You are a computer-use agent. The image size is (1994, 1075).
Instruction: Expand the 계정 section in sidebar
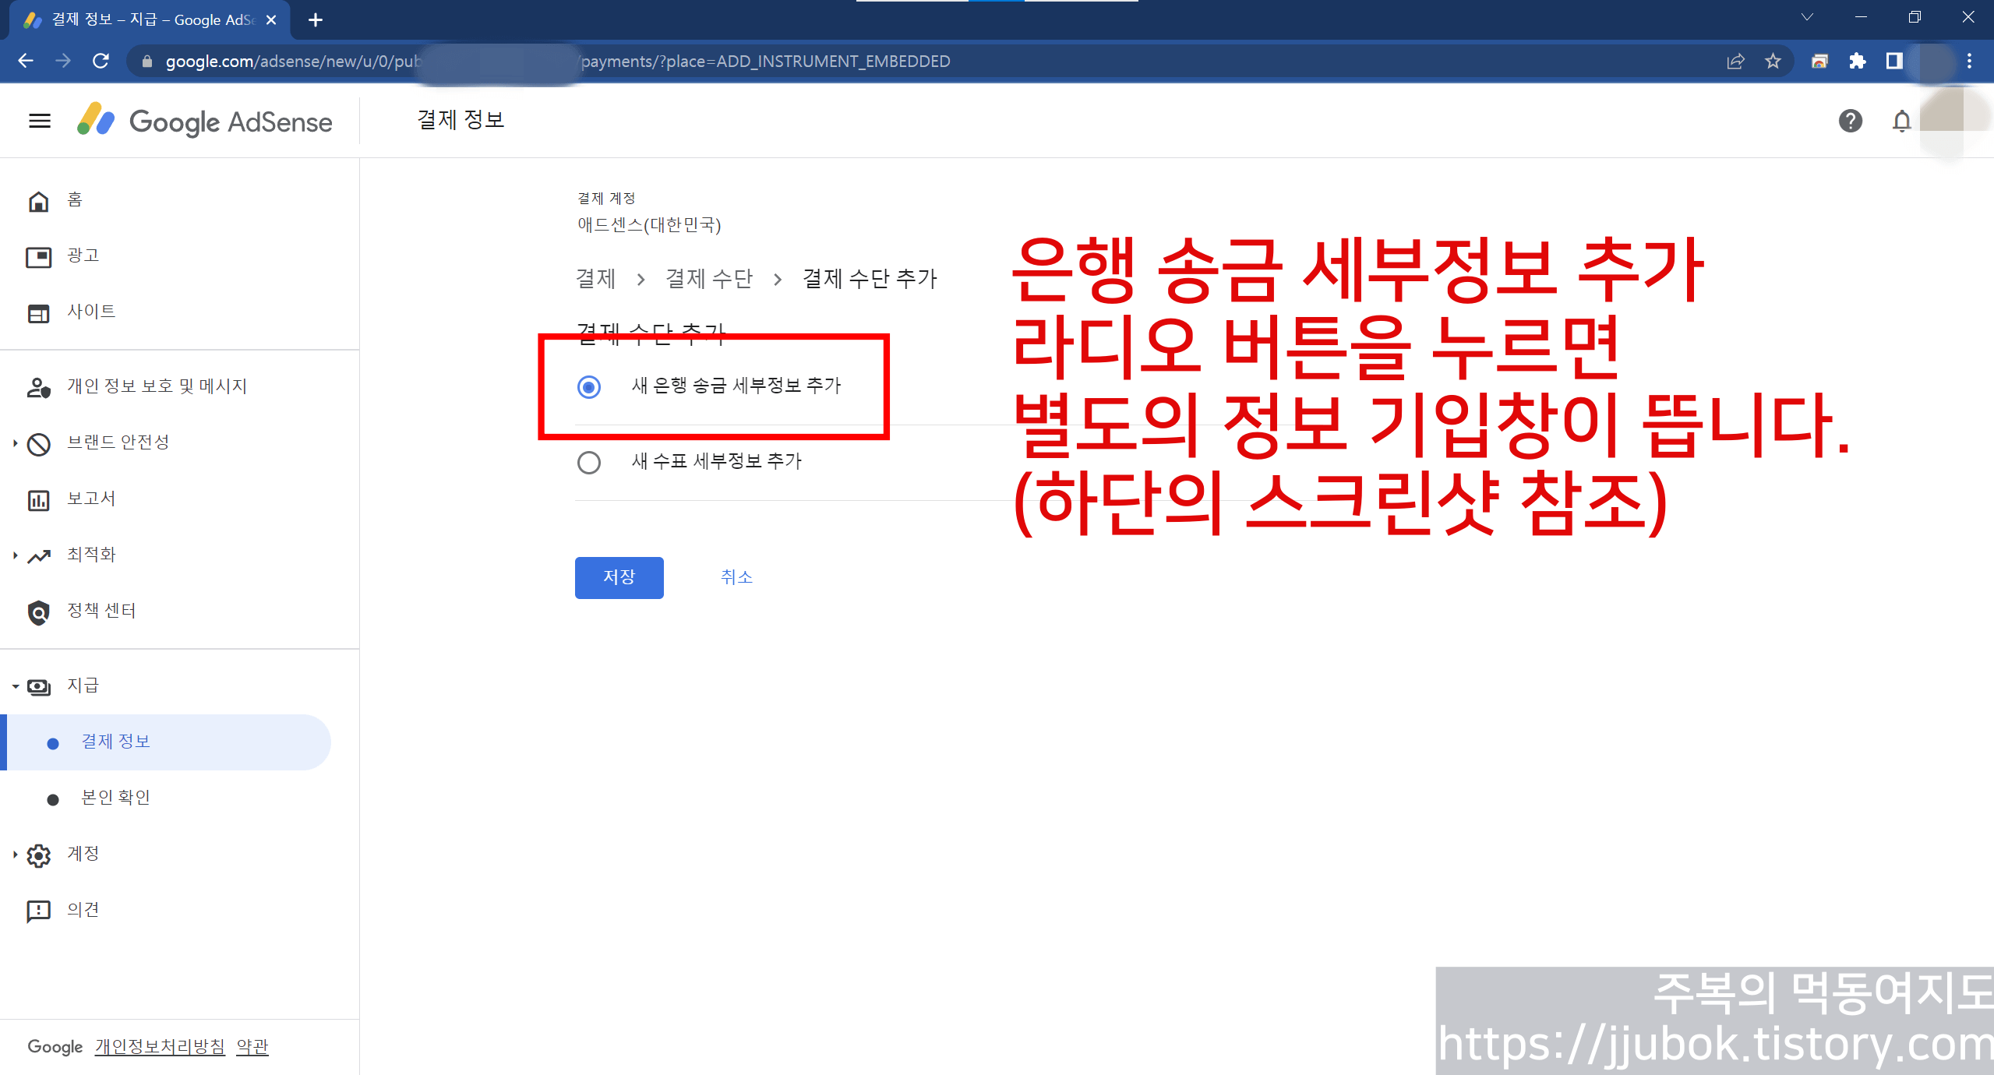tap(14, 854)
